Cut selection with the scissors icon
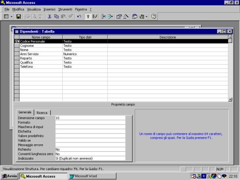 tap(50, 16)
